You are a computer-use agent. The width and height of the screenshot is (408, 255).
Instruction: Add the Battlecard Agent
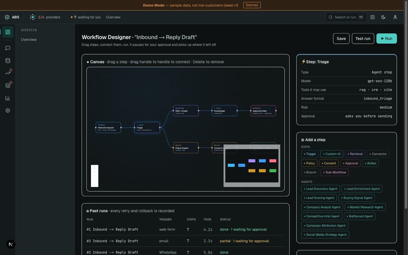pyautogui.click(x=360, y=216)
